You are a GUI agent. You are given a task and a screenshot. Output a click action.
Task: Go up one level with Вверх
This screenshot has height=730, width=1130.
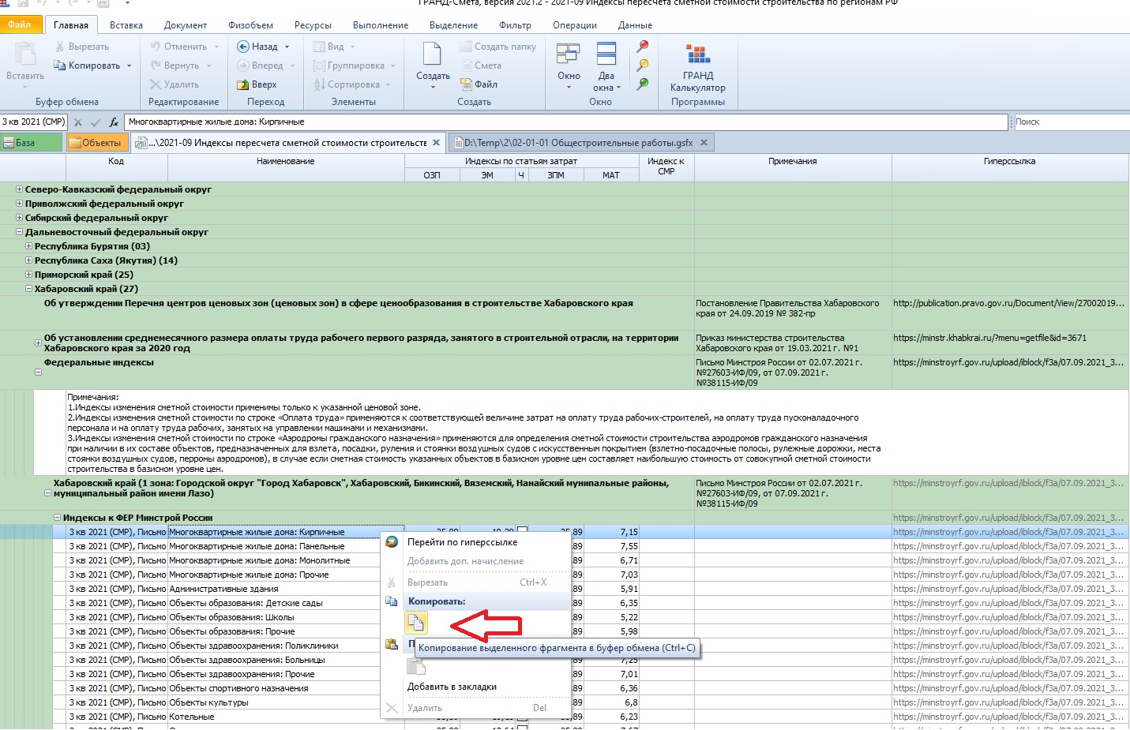point(257,84)
